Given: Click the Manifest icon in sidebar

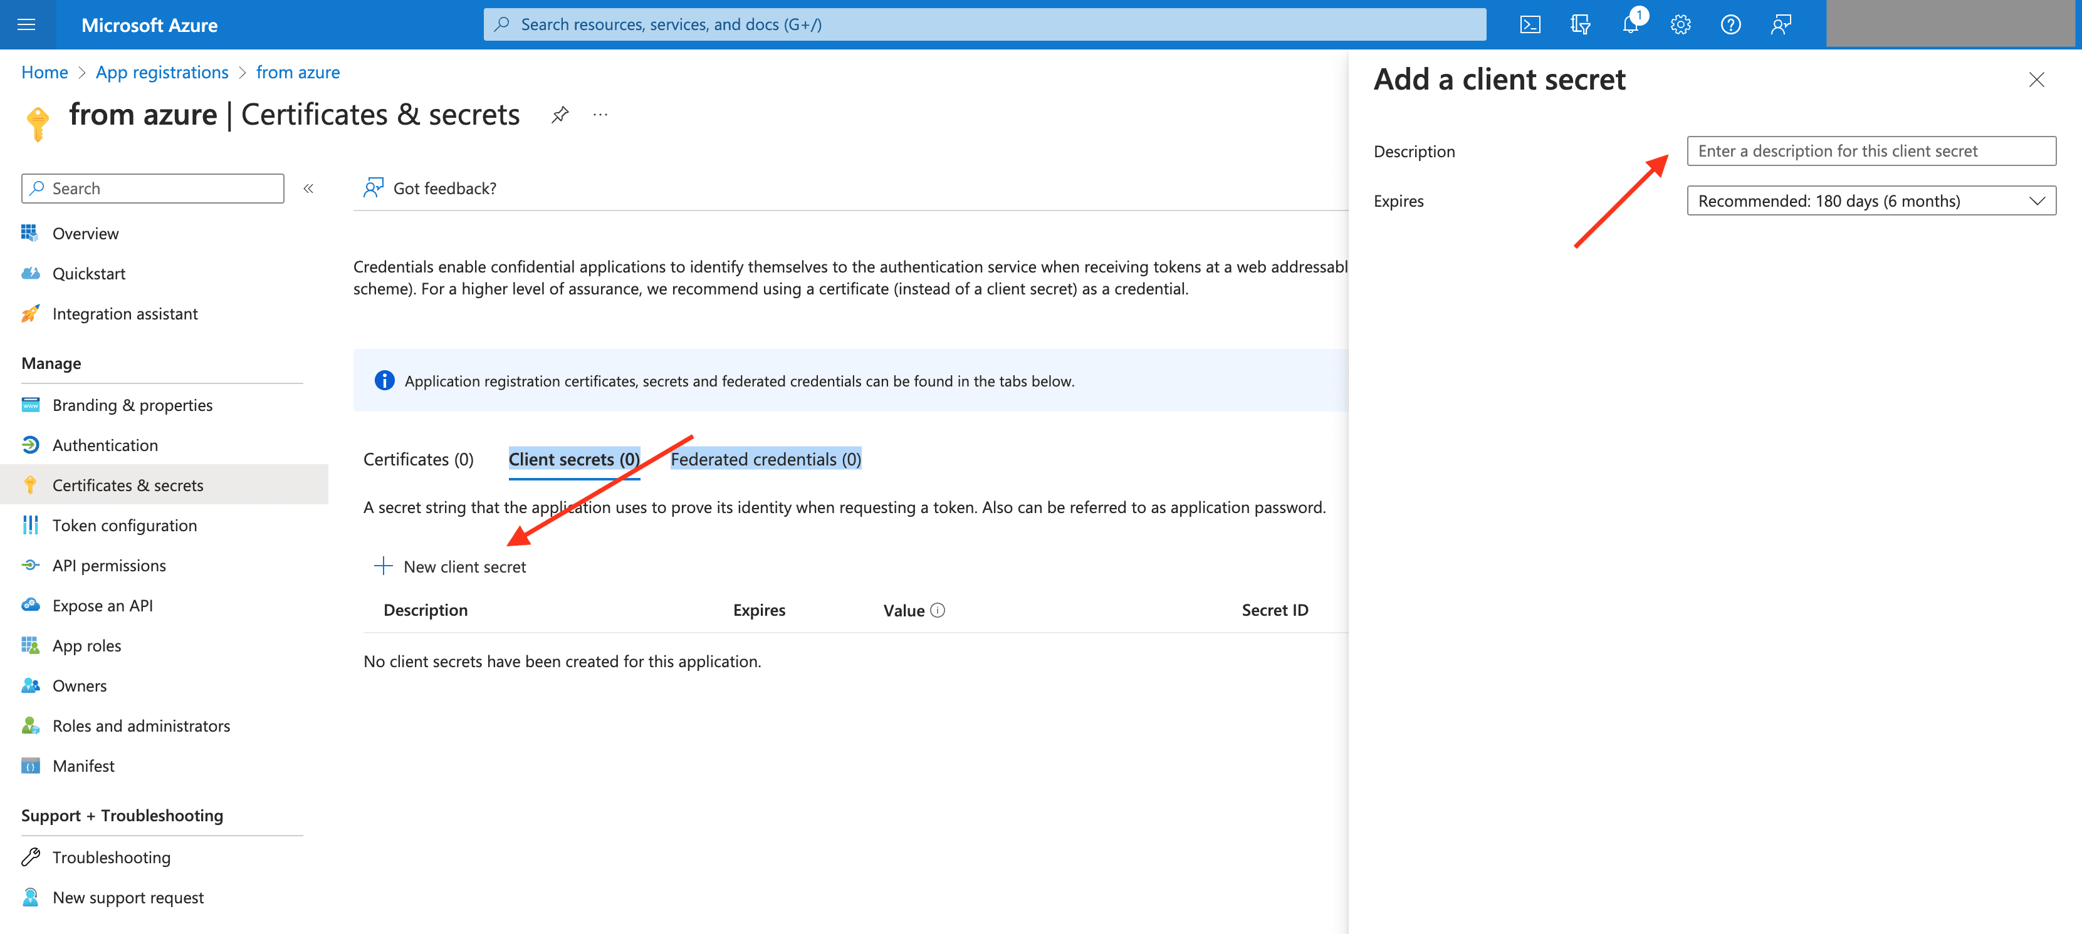Looking at the screenshot, I should [x=30, y=765].
